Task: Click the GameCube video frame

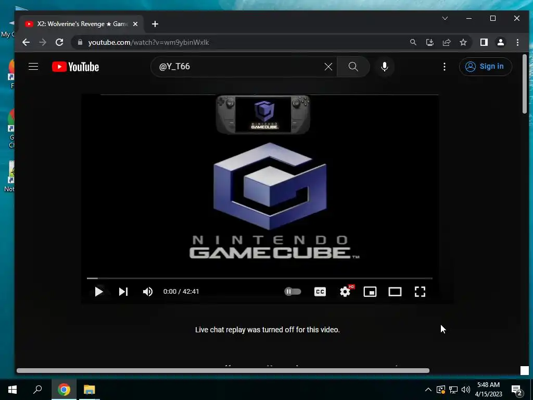Action: click(x=260, y=185)
